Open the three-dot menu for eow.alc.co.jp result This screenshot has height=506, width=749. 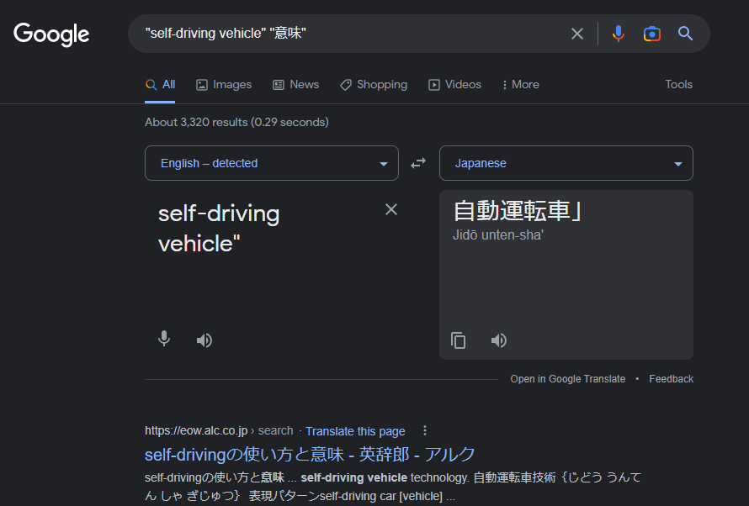425,430
